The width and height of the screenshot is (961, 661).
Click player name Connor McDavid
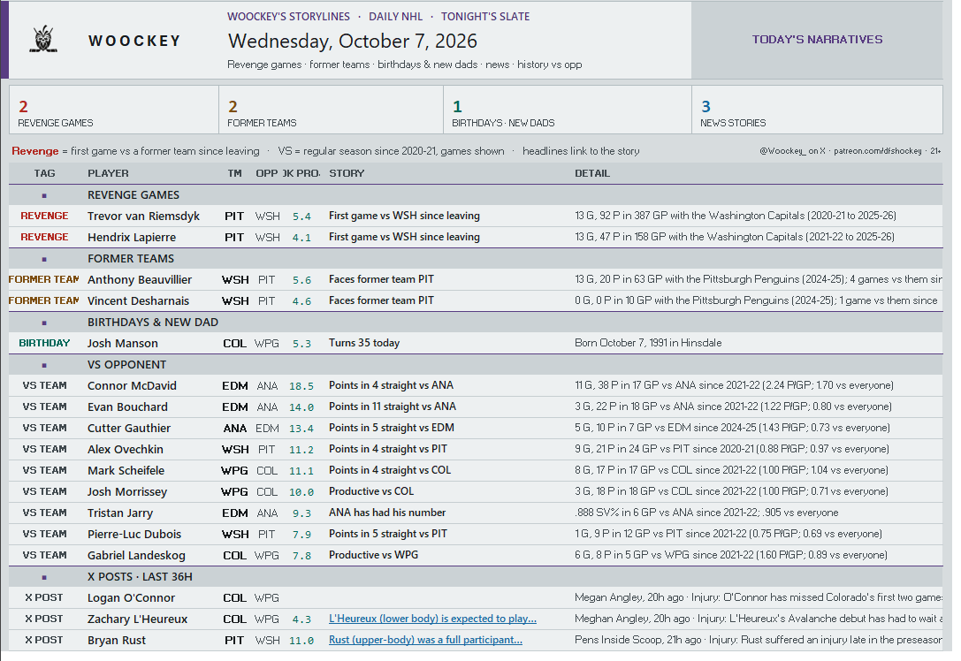132,386
